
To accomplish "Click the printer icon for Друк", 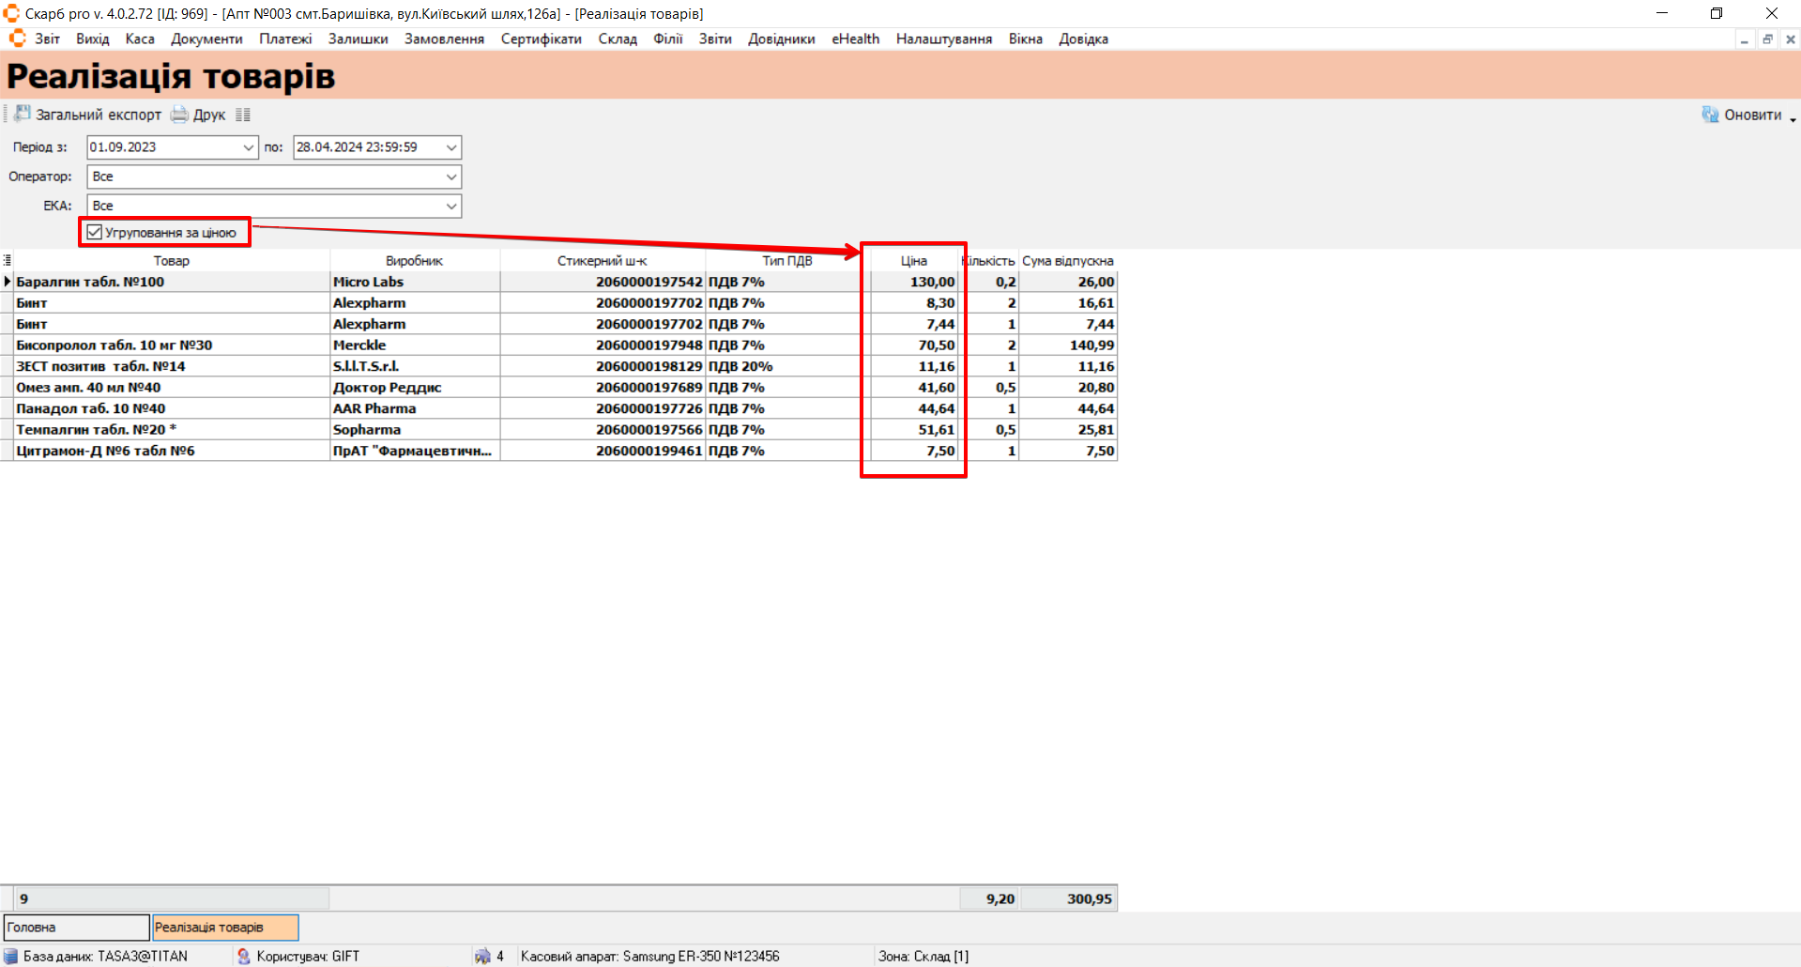I will point(178,115).
